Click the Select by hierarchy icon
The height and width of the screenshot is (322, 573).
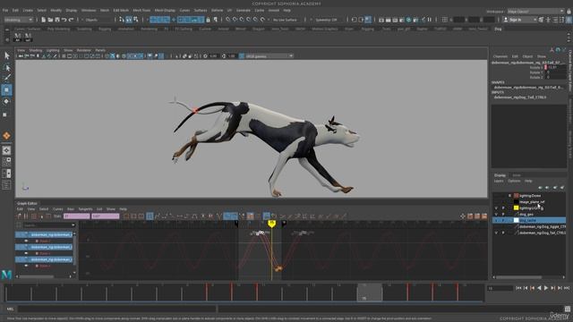(x=122, y=20)
